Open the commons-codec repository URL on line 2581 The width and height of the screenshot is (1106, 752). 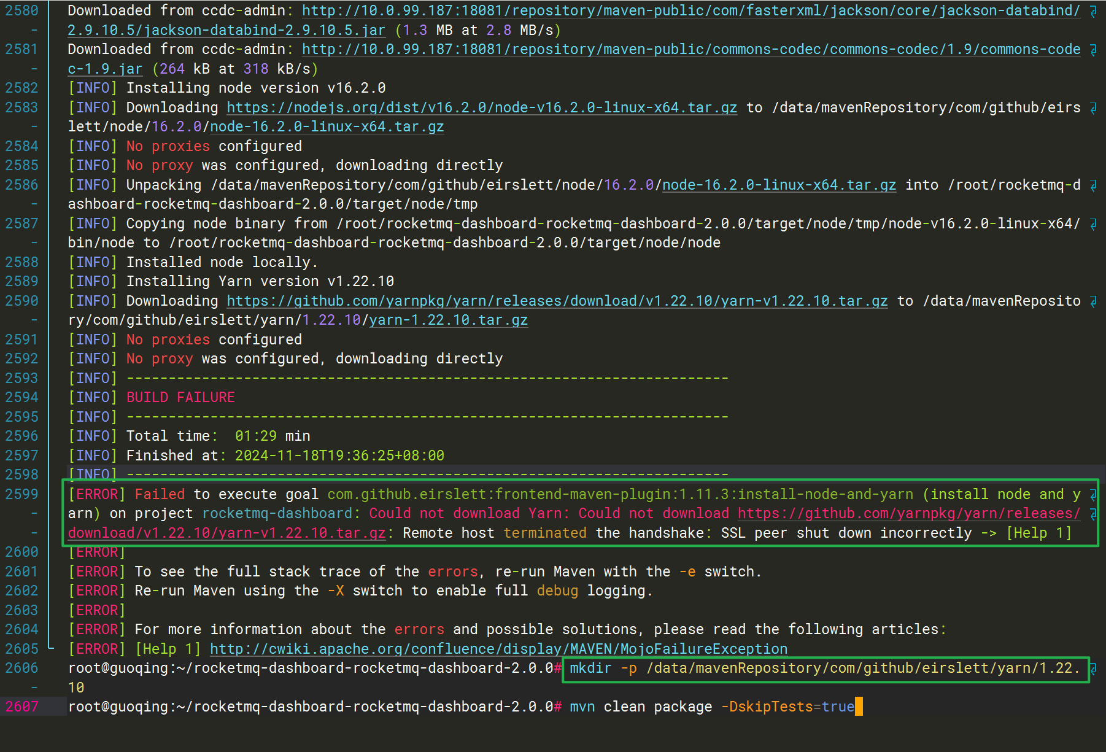[691, 49]
